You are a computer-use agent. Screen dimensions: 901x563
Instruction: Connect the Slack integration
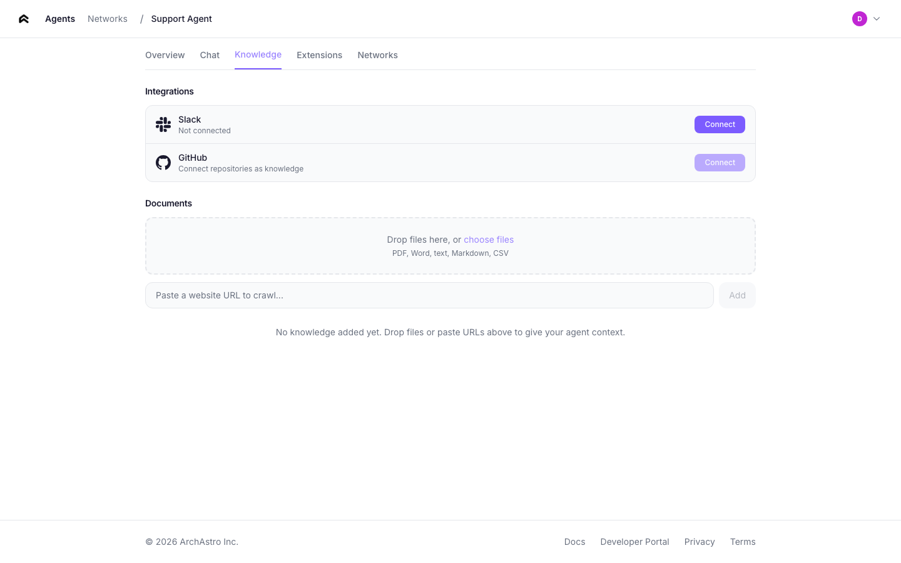[720, 124]
